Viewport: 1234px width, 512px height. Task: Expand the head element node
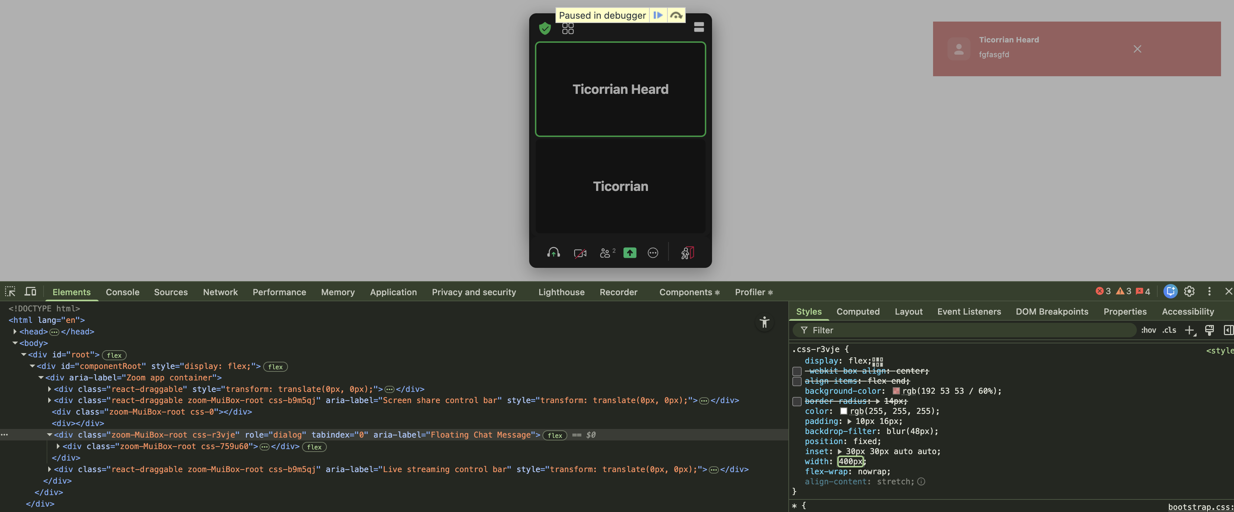point(15,332)
